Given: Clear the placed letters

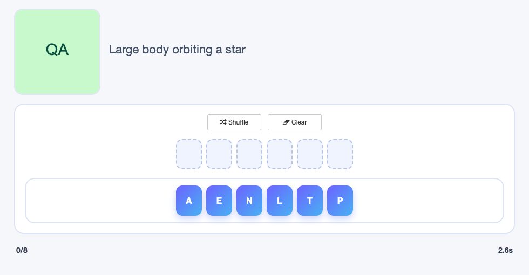Looking at the screenshot, I should tap(295, 122).
